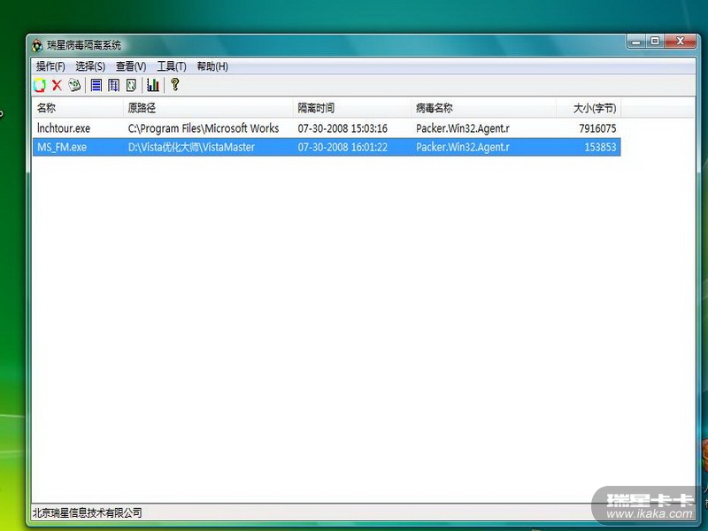This screenshot has width=708, height=531.
Task: Sort by the 病毒名称 column header
Action: 483,108
